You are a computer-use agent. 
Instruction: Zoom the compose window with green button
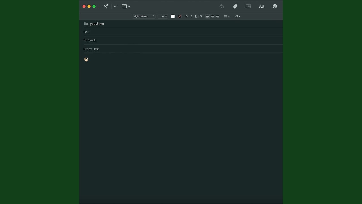(x=94, y=6)
